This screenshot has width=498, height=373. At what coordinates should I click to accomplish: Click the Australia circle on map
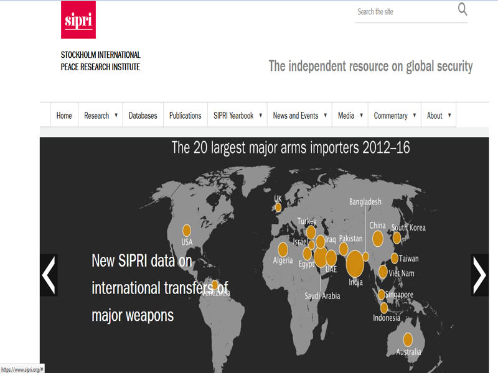pyautogui.click(x=408, y=339)
